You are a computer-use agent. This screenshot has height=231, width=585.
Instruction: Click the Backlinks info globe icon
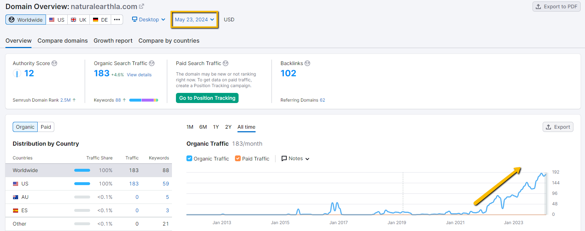[307, 63]
